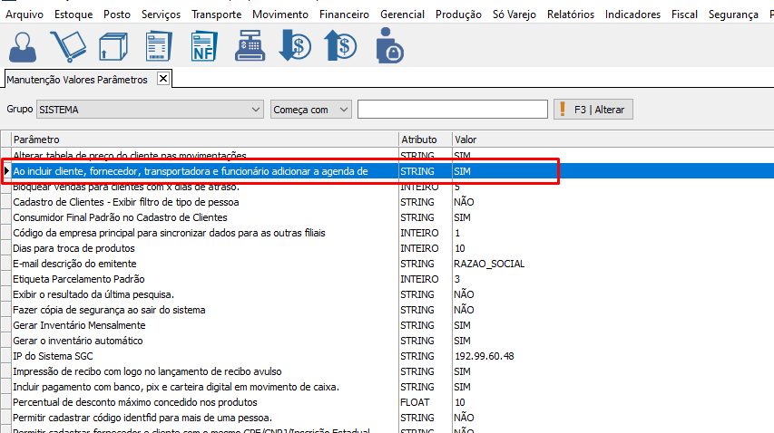Click the cardboard box product icon

[113, 46]
